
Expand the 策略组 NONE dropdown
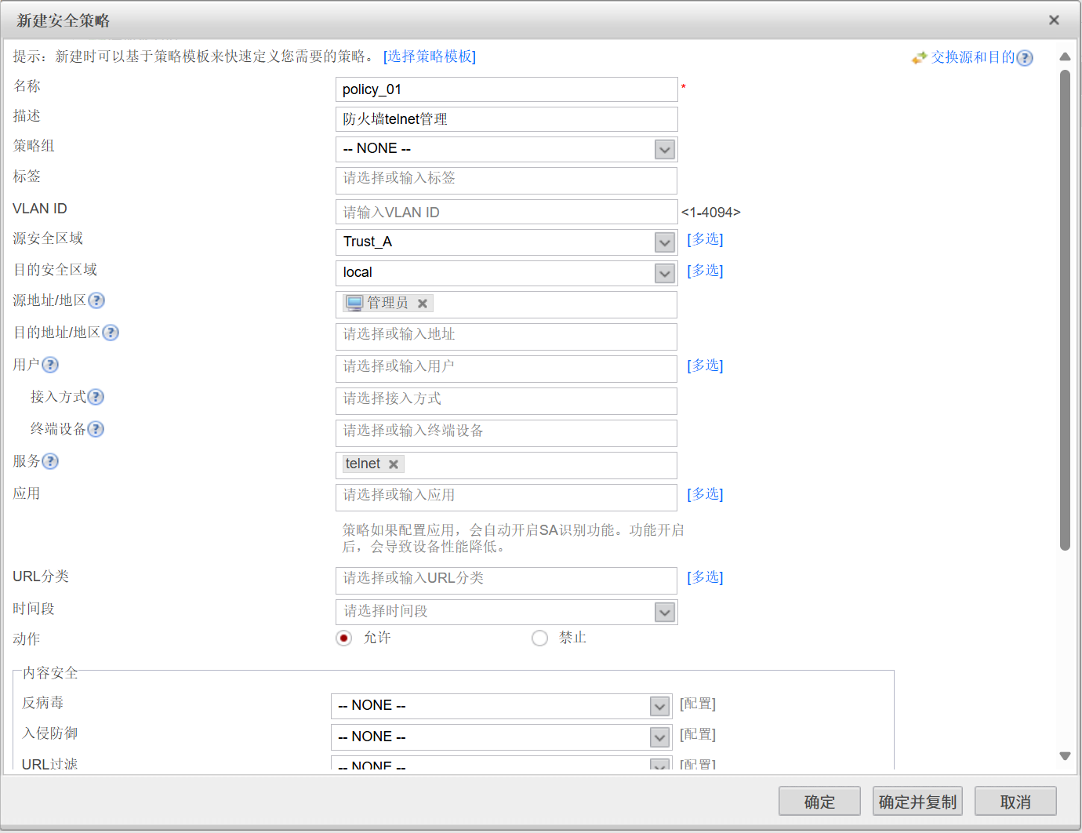pyautogui.click(x=665, y=149)
